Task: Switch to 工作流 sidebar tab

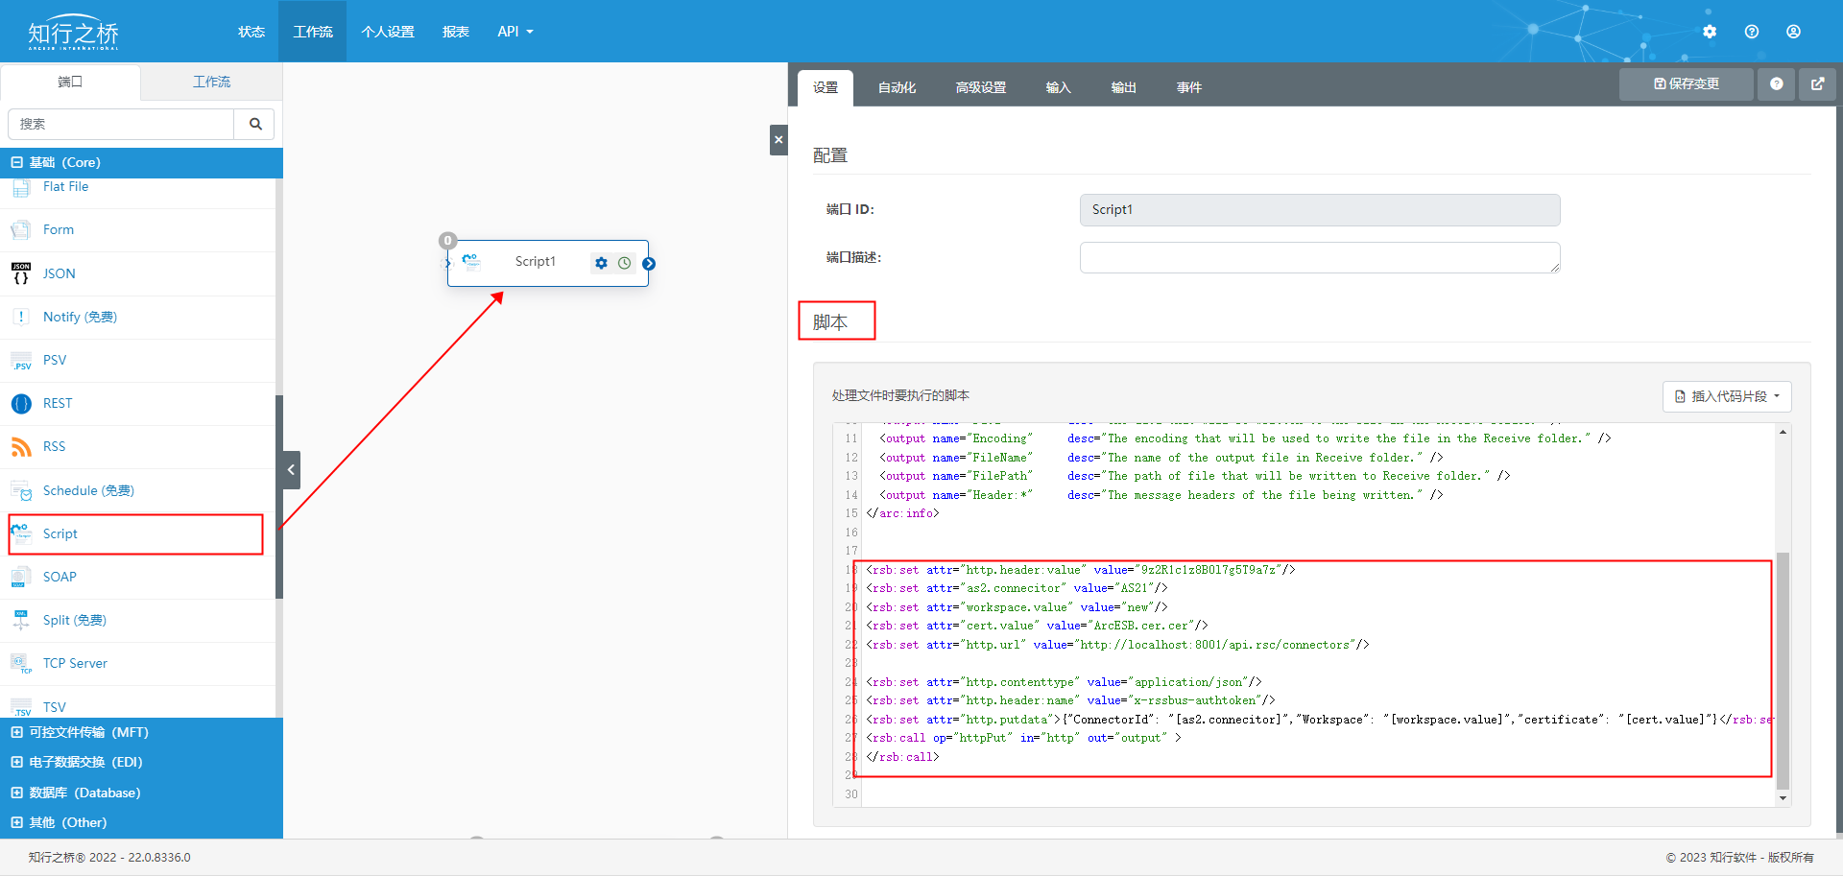Action: coord(212,82)
